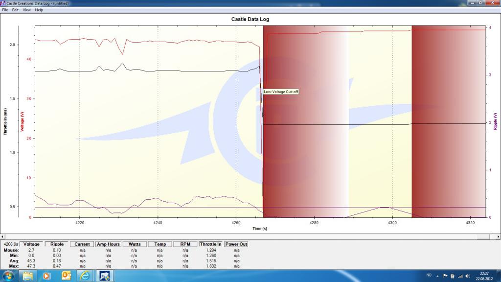Click the Low-Voltage Cut-off marker label
The height and width of the screenshot is (282, 501).
coord(281,92)
